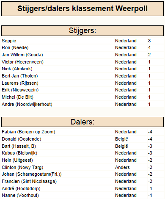This screenshot has width=165, height=199.
Task: Click the Stijgers/dalers klassement Weerpoll title
Action: [82, 8]
